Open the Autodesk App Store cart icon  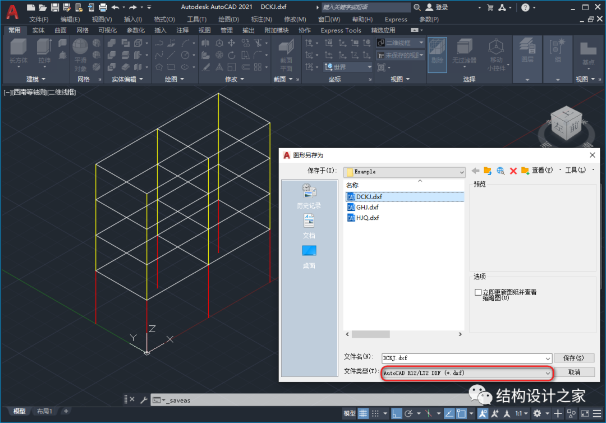pyautogui.click(x=490, y=7)
